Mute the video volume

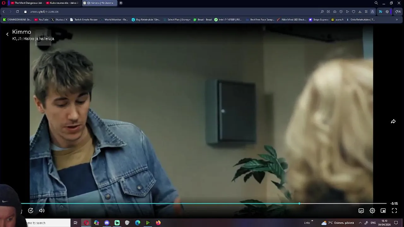pyautogui.click(x=42, y=211)
